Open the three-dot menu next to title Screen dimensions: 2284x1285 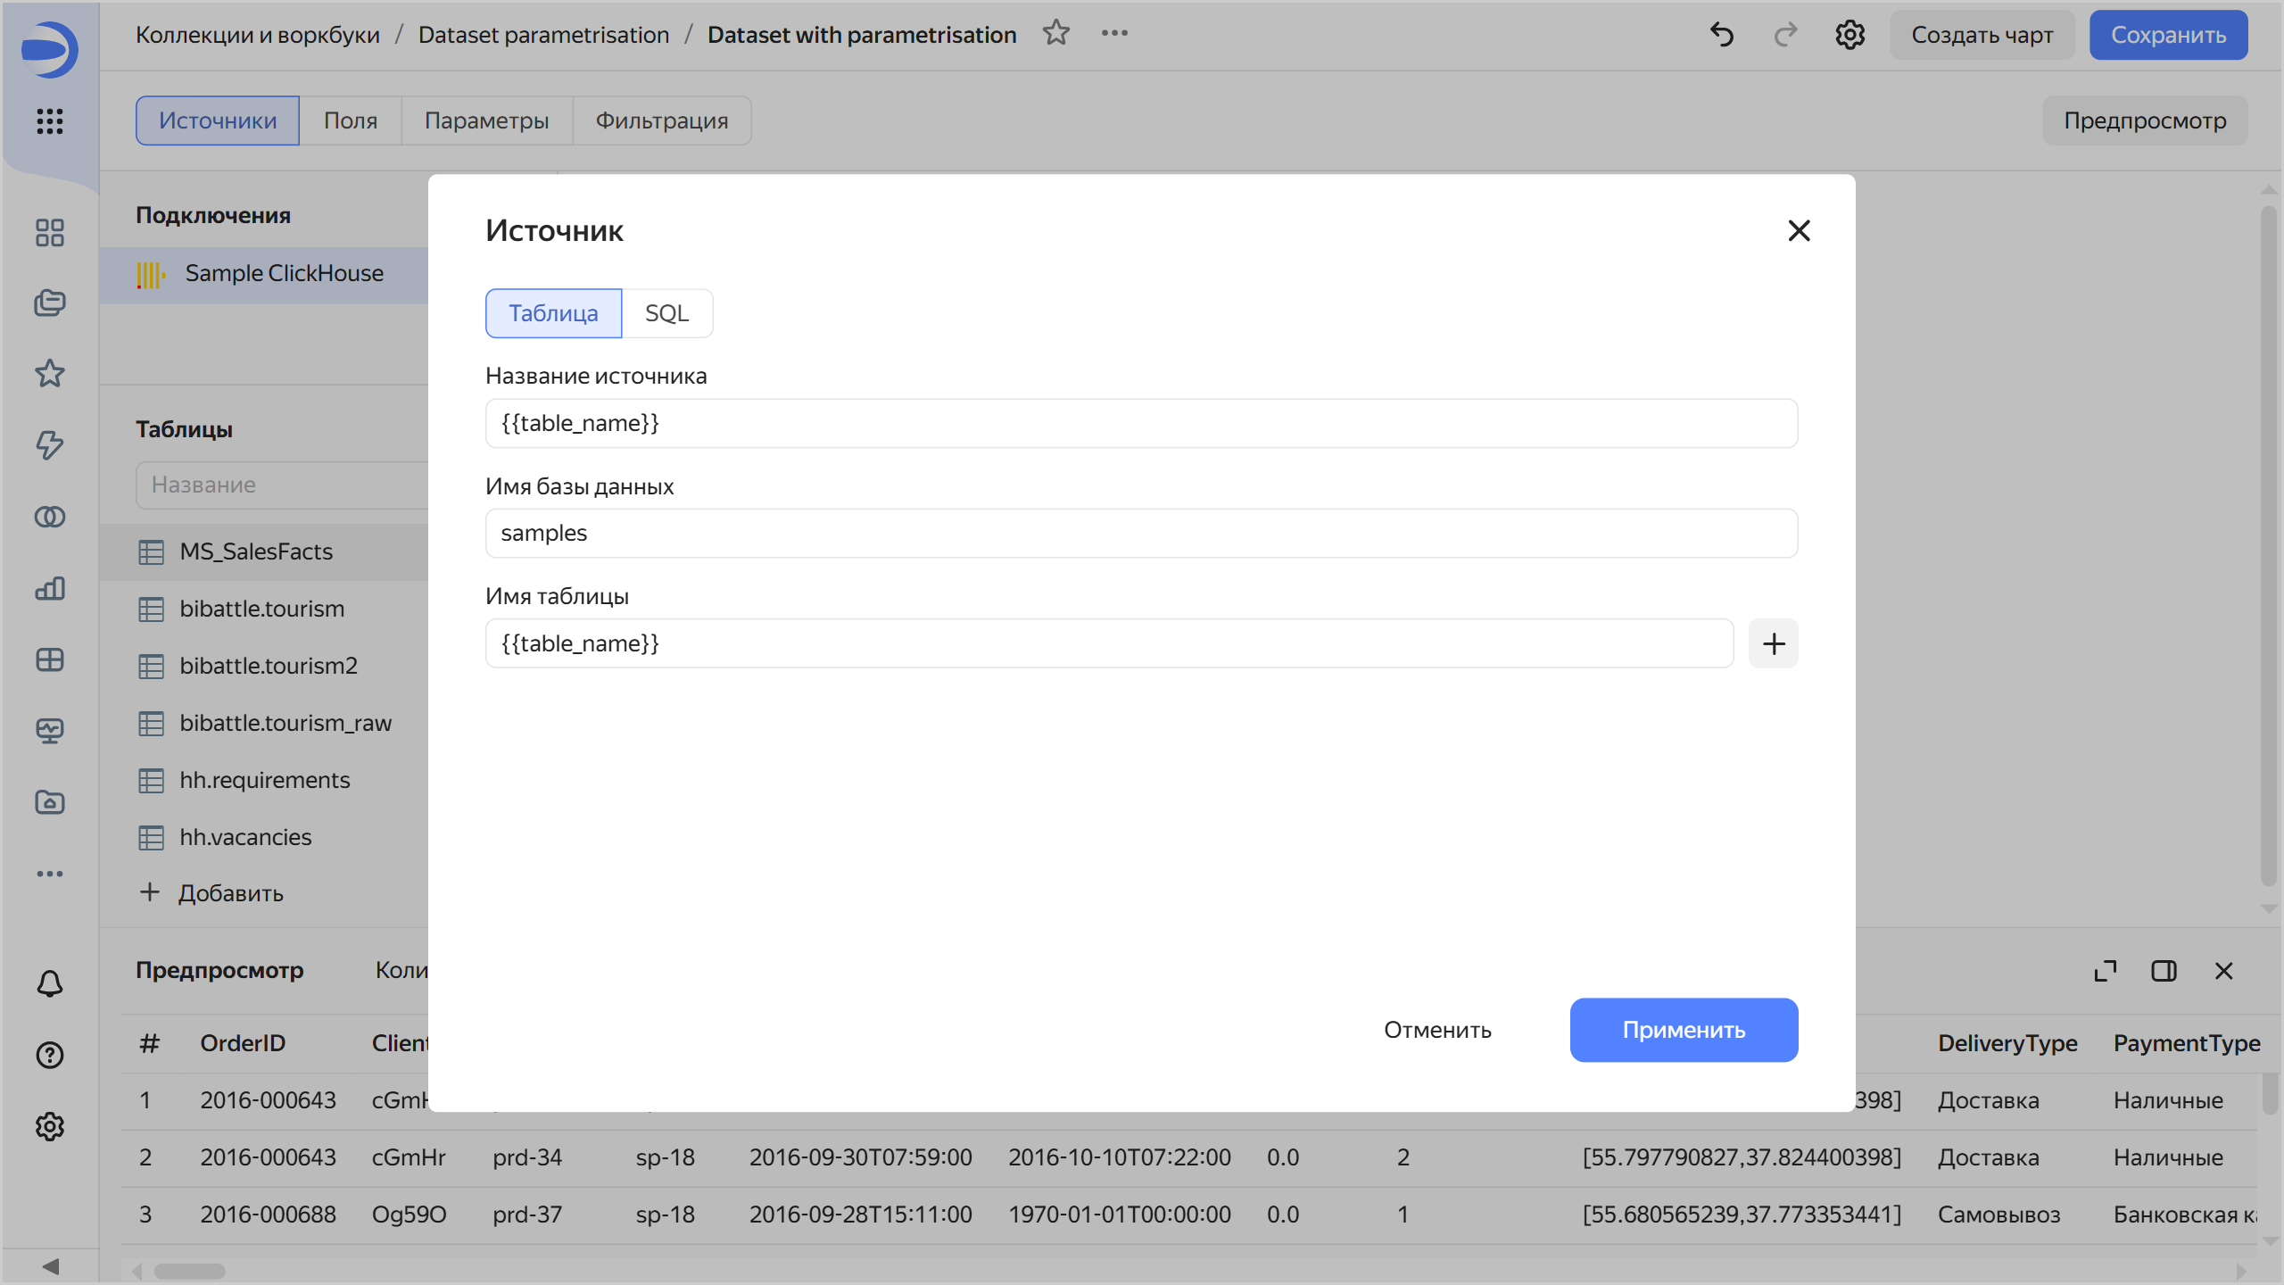coord(1114,34)
